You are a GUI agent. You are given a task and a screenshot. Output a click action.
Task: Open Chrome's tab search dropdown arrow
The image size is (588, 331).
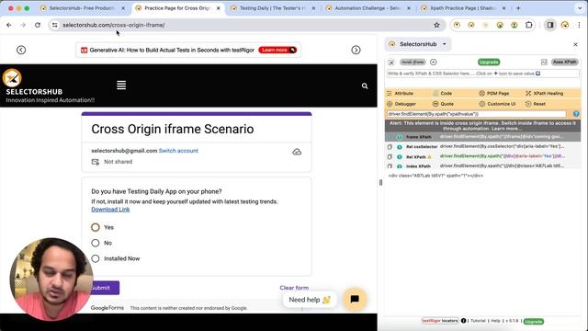pyautogui.click(x=580, y=8)
